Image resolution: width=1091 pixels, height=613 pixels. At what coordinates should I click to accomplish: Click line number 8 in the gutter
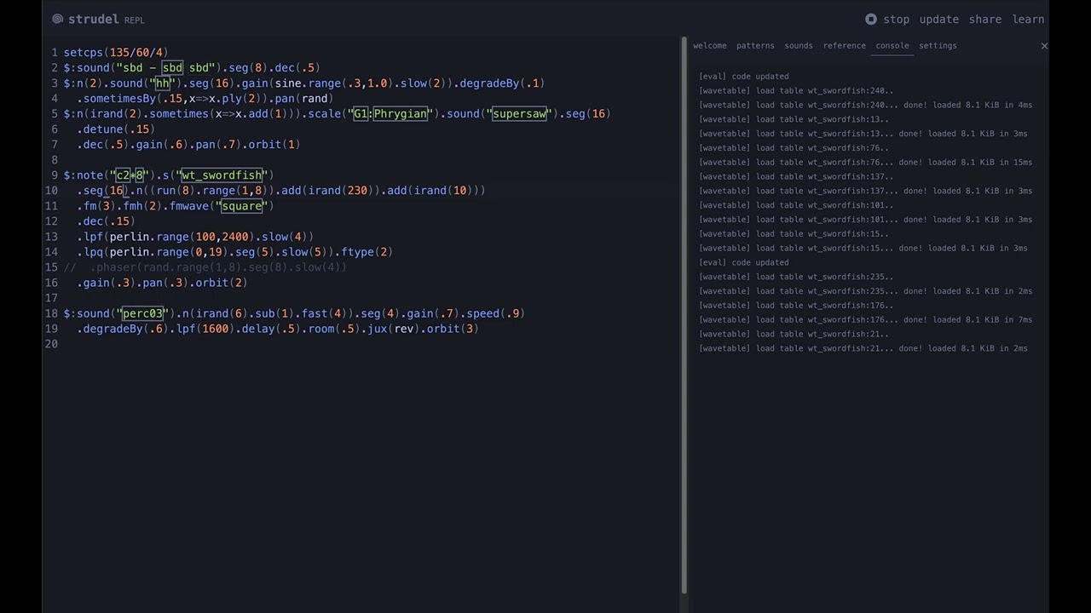pos(55,160)
